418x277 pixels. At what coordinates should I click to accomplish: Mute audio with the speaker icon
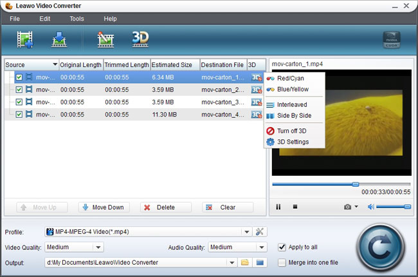371,207
